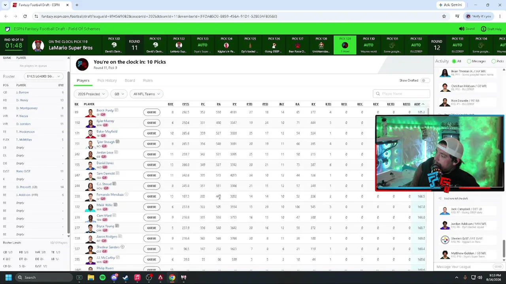
Task: Open the news note icon beside C.J. Stroud
Action: 114,184
